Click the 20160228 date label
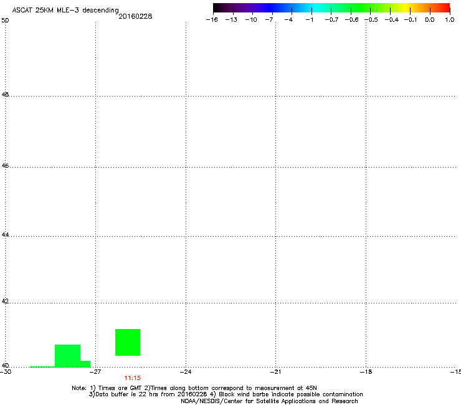Image resolution: width=461 pixels, height=405 pixels. pyautogui.click(x=135, y=16)
